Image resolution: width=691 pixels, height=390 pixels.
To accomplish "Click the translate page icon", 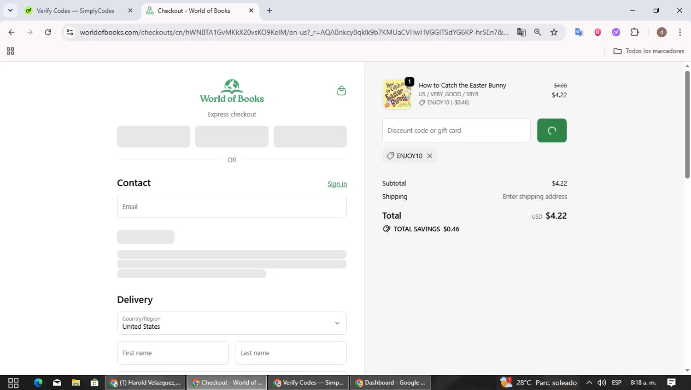I will pyautogui.click(x=521, y=32).
